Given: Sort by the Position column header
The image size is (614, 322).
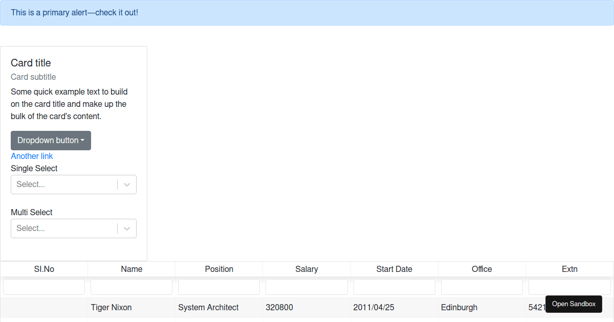Looking at the screenshot, I should click(219, 269).
